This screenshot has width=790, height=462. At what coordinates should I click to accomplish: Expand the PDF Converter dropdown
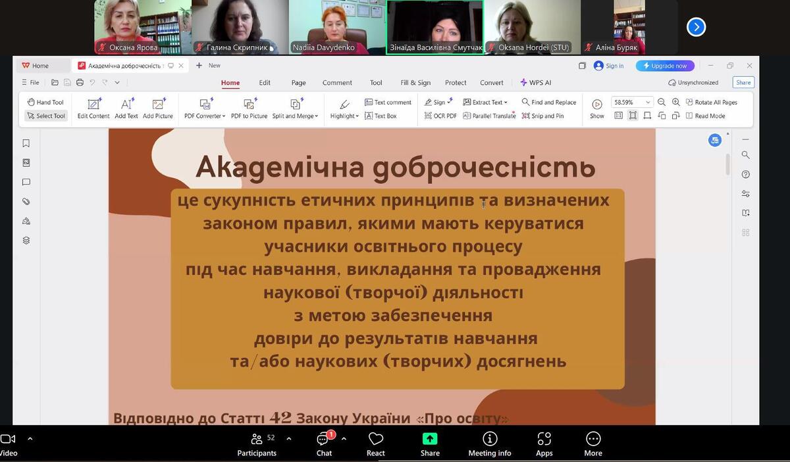(205, 108)
